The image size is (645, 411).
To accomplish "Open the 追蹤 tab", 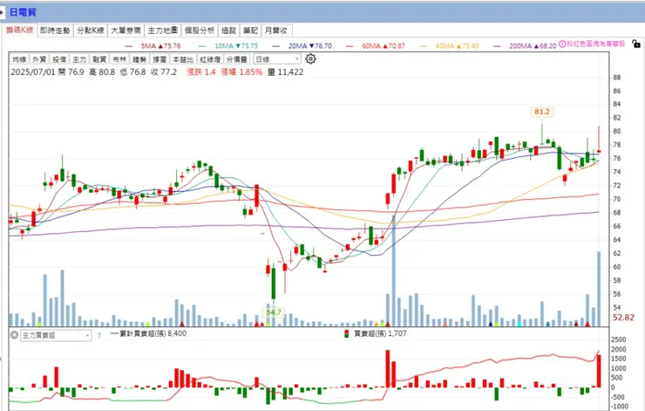I will 228,31.
